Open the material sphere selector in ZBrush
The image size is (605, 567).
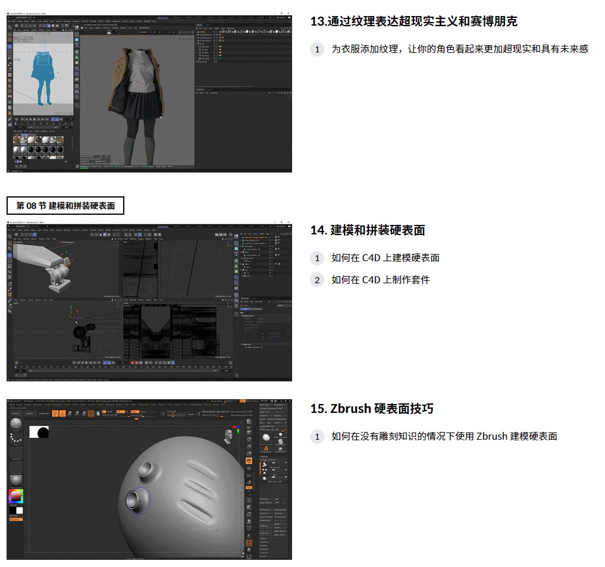[16, 481]
